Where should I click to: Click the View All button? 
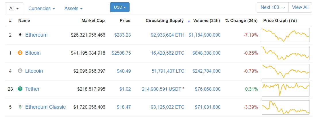click(300, 7)
